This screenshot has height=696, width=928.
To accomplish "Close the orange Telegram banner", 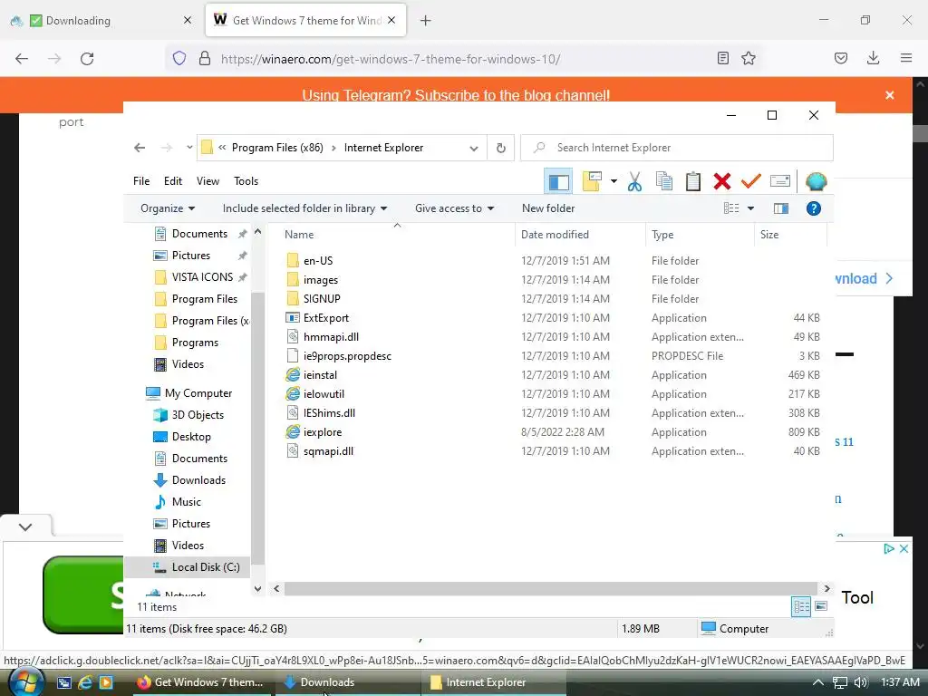I will [890, 95].
